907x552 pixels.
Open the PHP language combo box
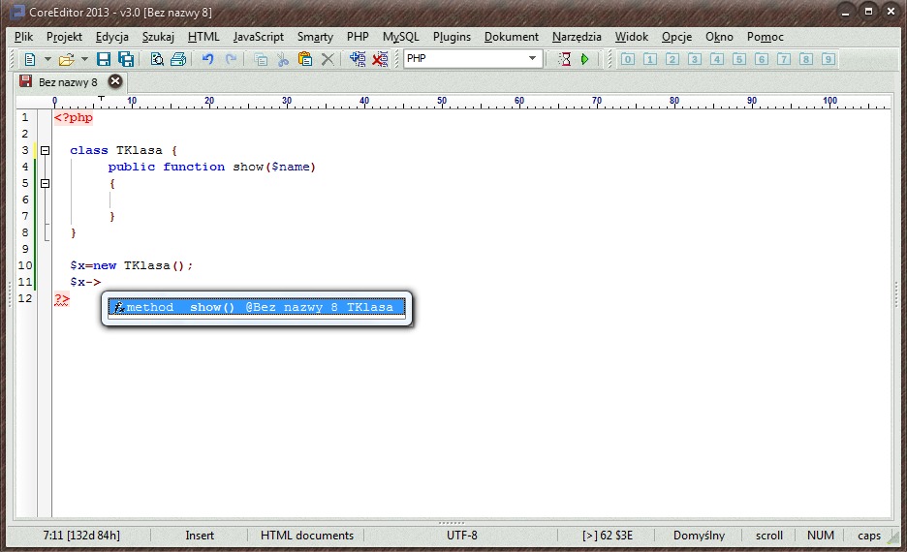(x=473, y=58)
